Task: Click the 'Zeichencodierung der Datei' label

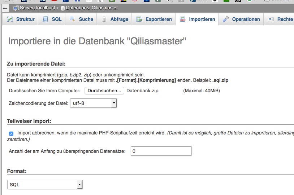Action: coord(38,103)
